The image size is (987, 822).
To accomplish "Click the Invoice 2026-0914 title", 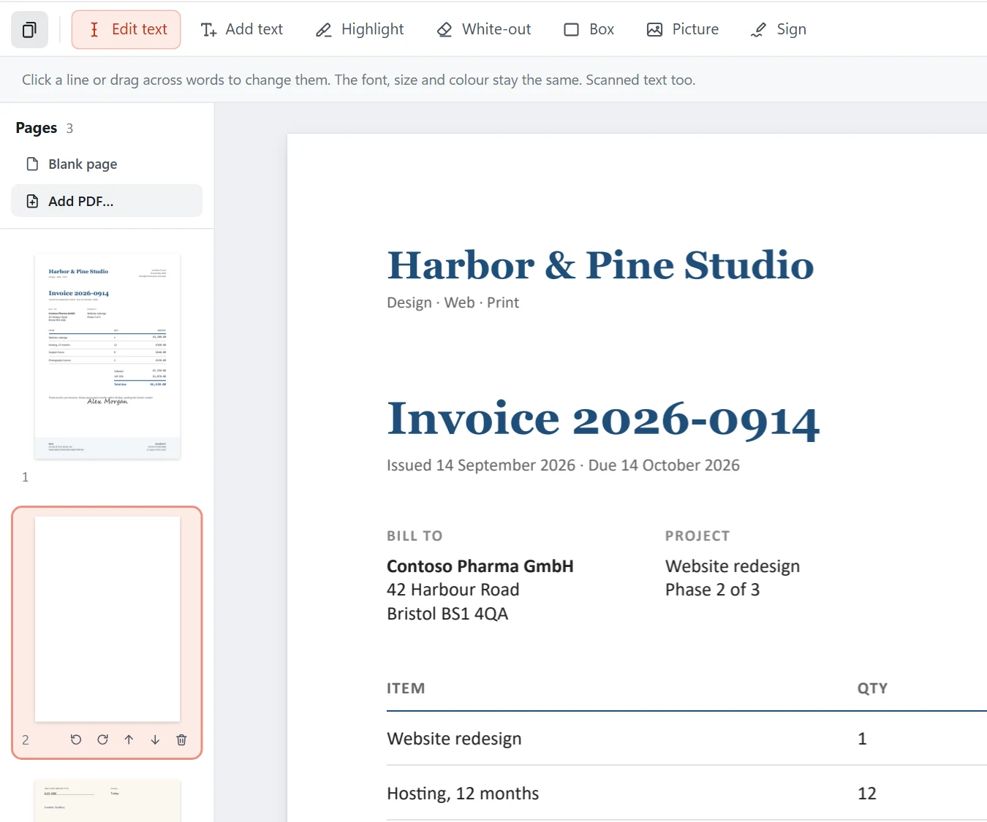I will coord(603,419).
